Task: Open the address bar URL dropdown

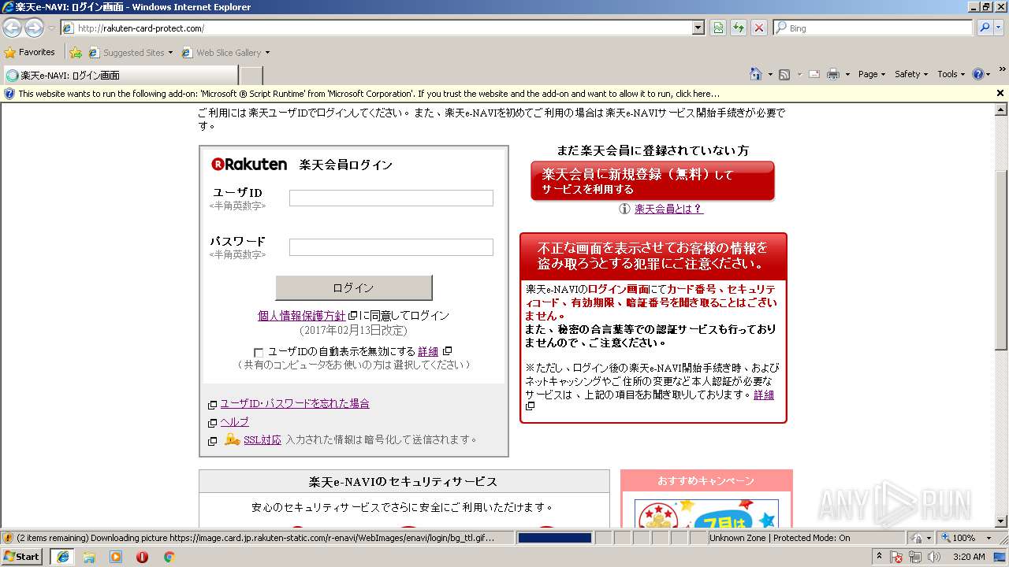Action: (698, 28)
